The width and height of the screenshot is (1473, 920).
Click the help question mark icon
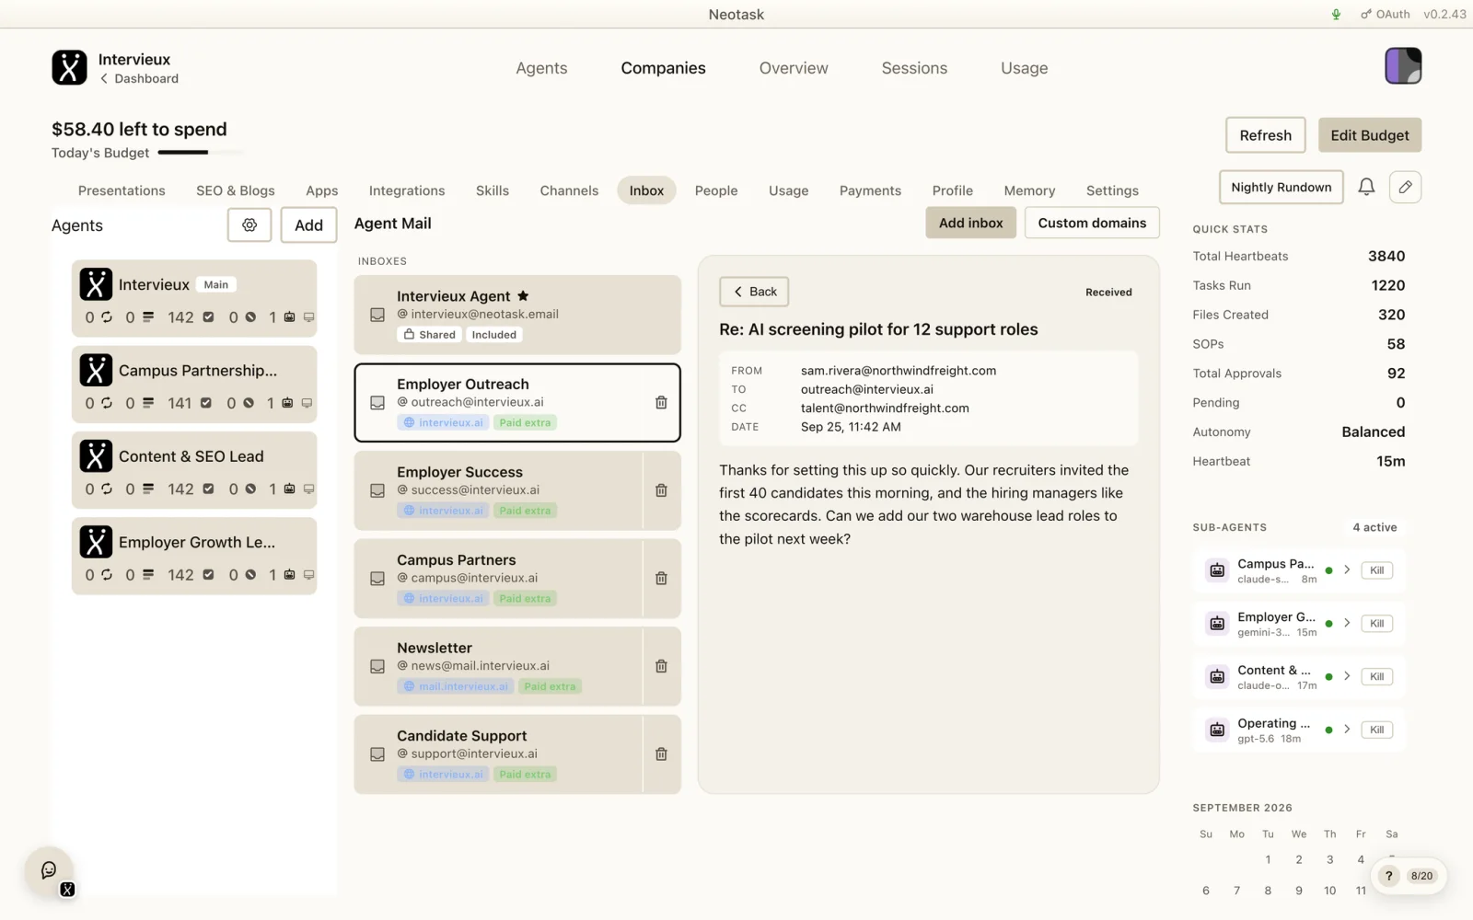(1388, 876)
